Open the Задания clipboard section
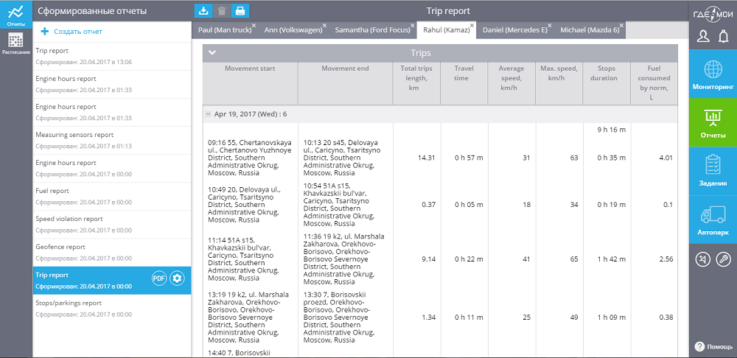The height and width of the screenshot is (358, 737). (x=713, y=171)
